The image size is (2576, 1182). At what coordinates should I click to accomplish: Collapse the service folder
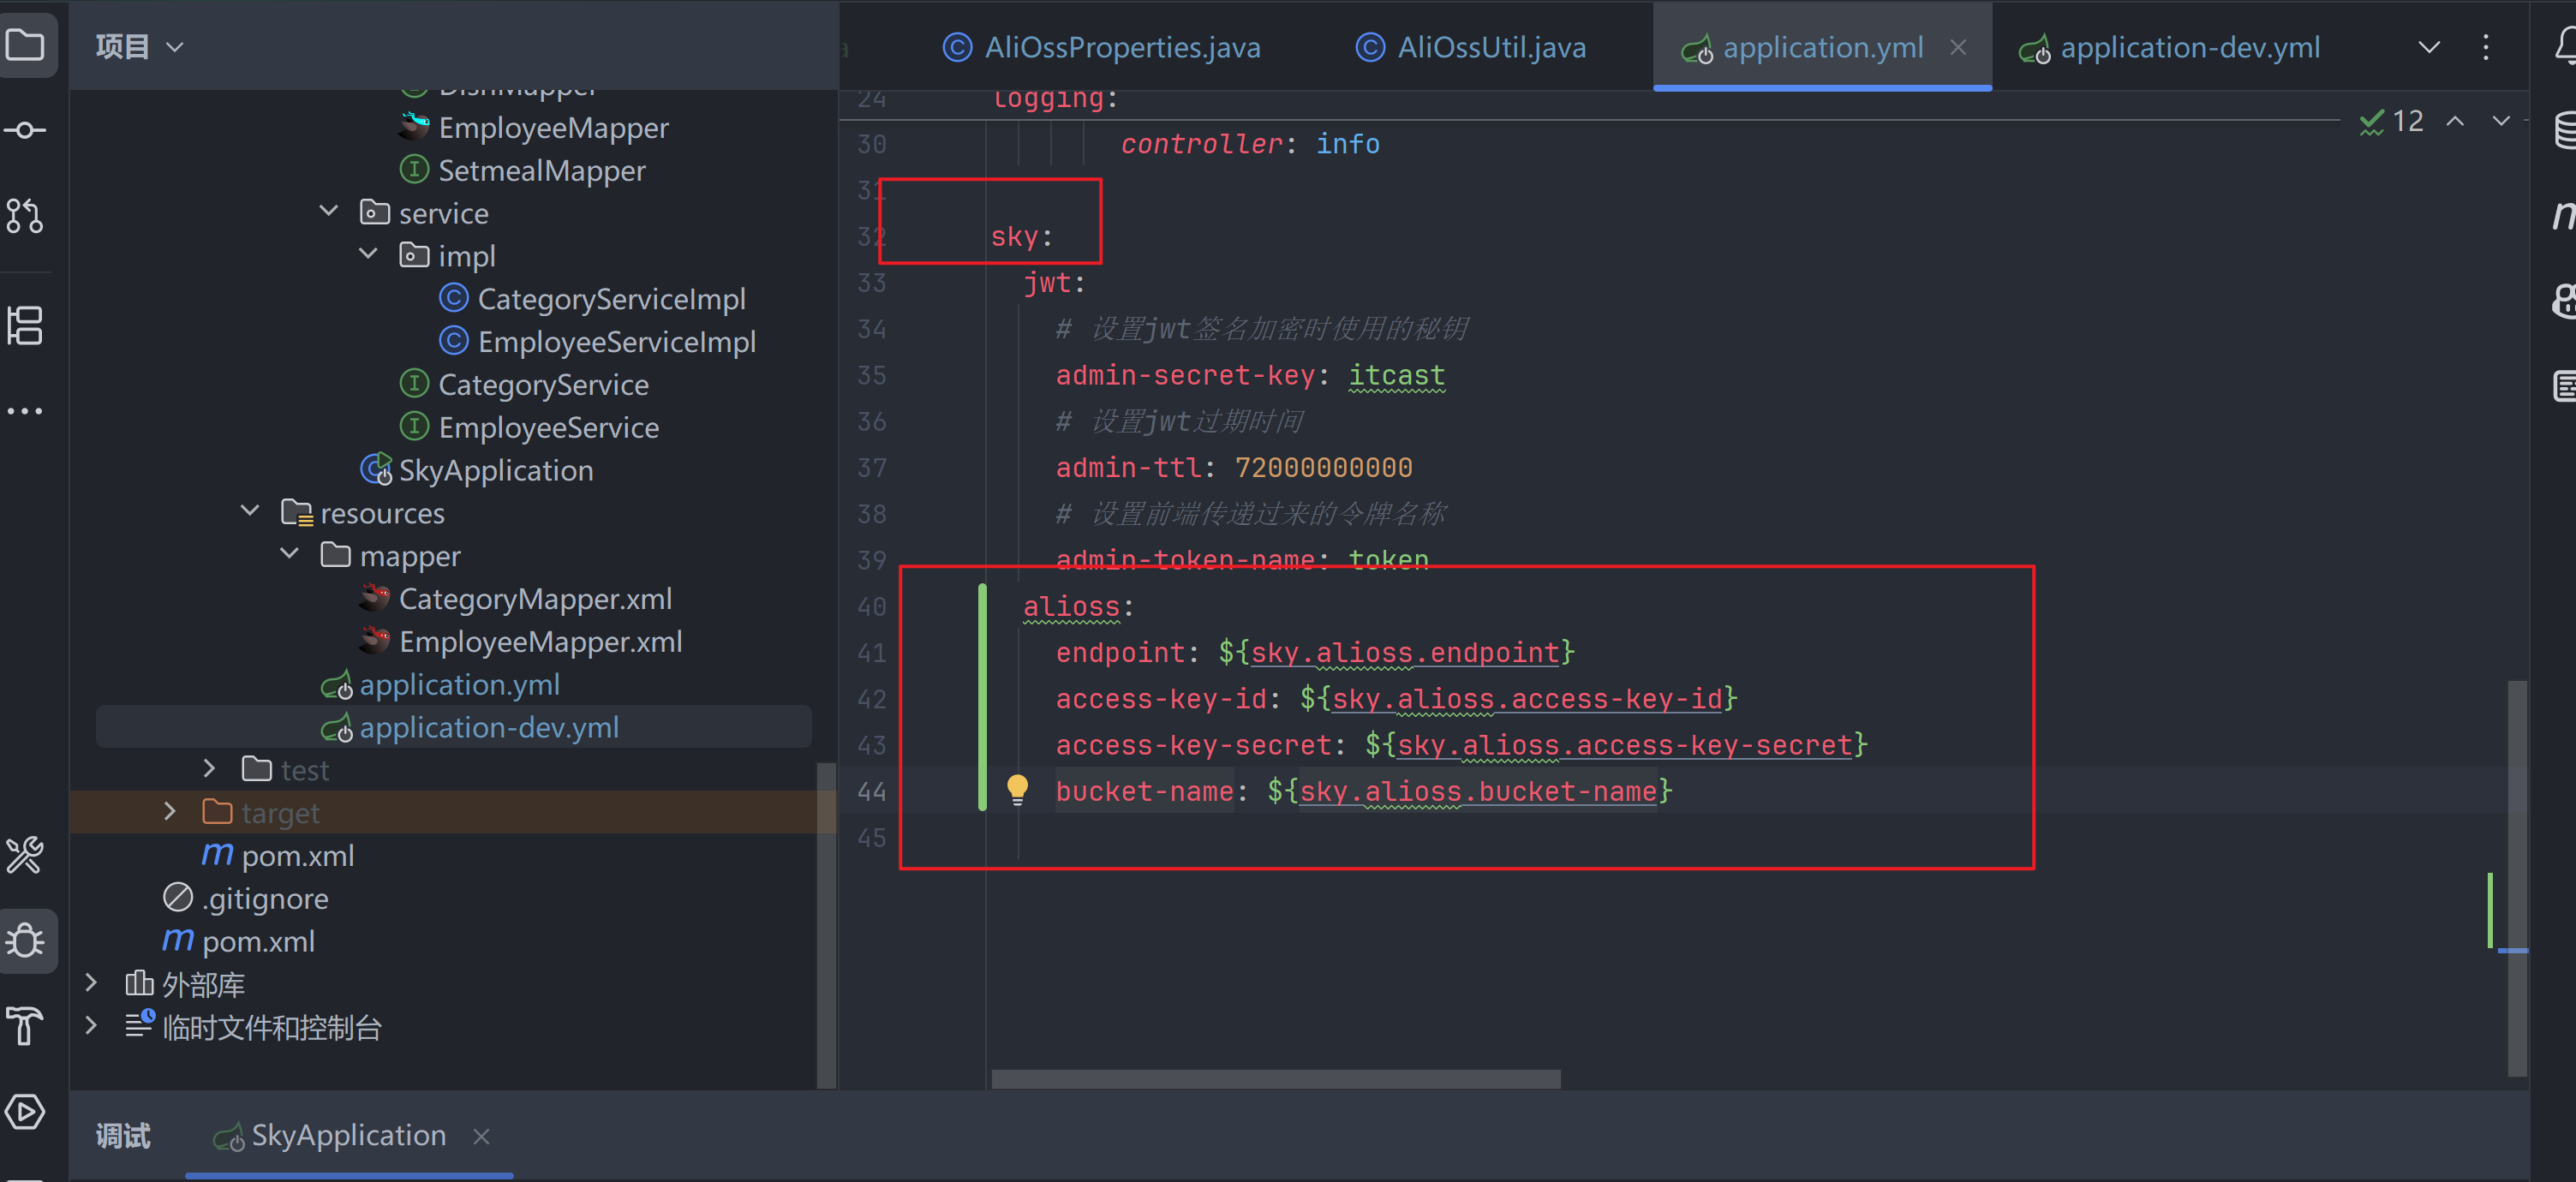tap(329, 211)
